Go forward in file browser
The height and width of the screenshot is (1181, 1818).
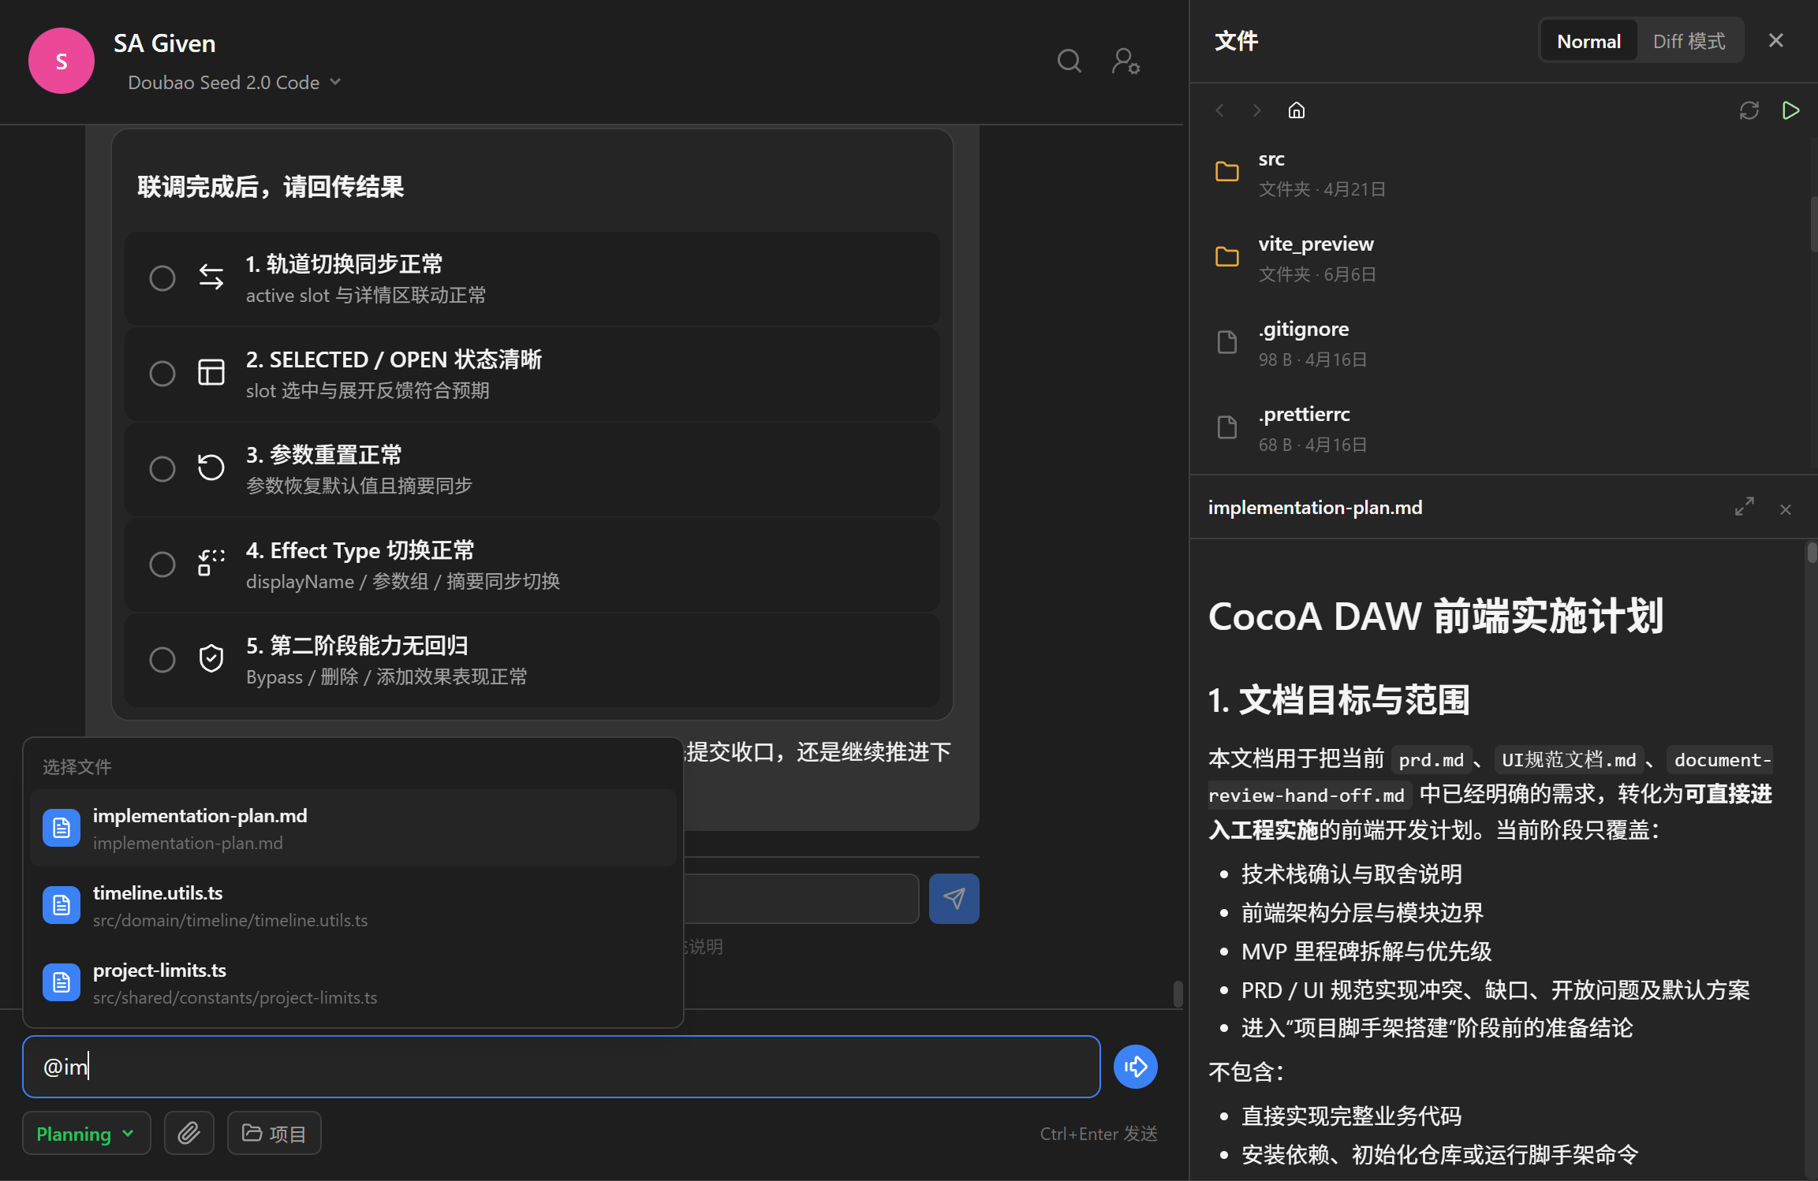coord(1257,110)
